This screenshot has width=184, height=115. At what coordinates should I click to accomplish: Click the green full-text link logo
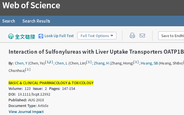[x=11, y=36]
